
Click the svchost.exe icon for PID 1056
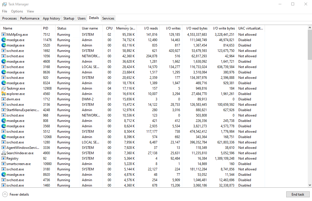pos(4,56)
